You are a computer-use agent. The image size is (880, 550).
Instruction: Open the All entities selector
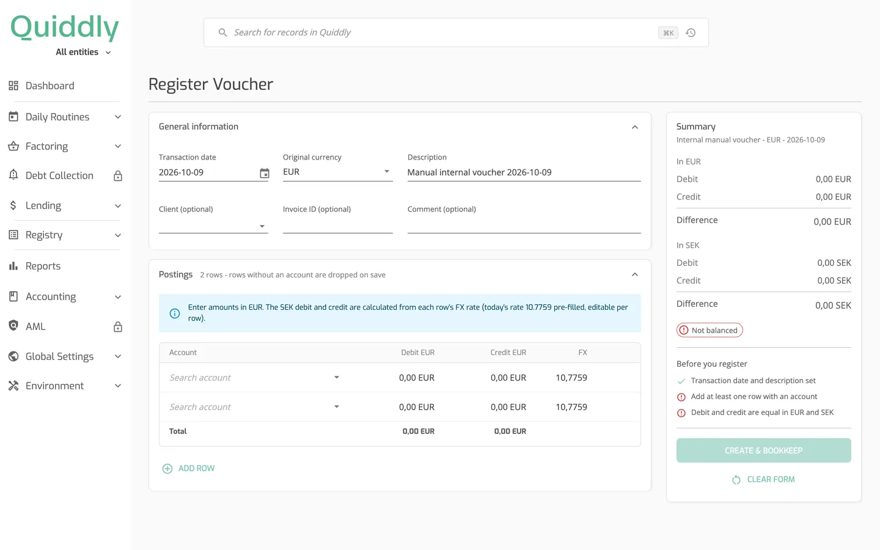(x=83, y=52)
